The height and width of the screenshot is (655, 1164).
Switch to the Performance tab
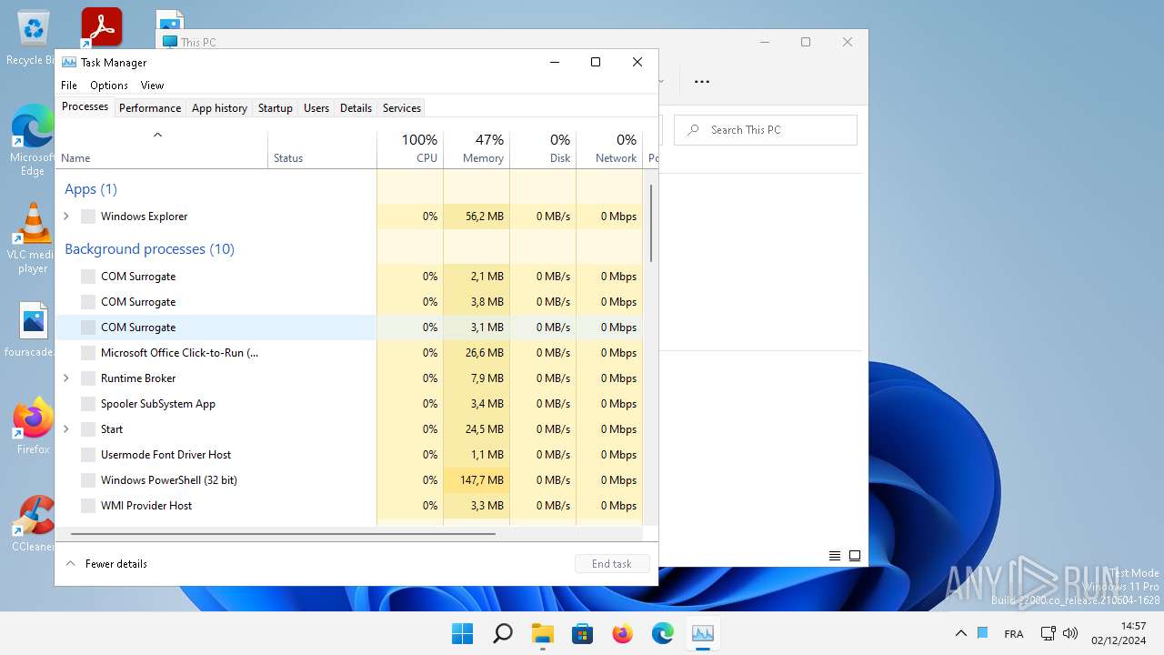tap(150, 108)
